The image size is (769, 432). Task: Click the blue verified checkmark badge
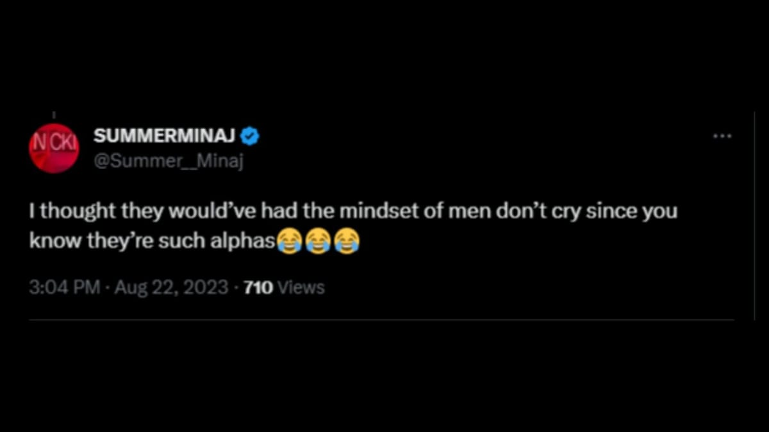coord(249,136)
